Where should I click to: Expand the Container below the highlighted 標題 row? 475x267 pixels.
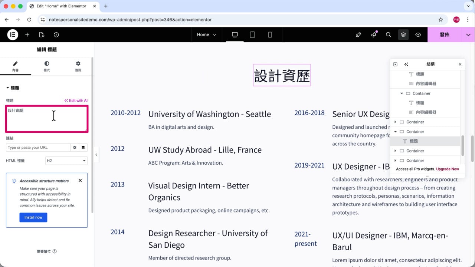pos(395,151)
